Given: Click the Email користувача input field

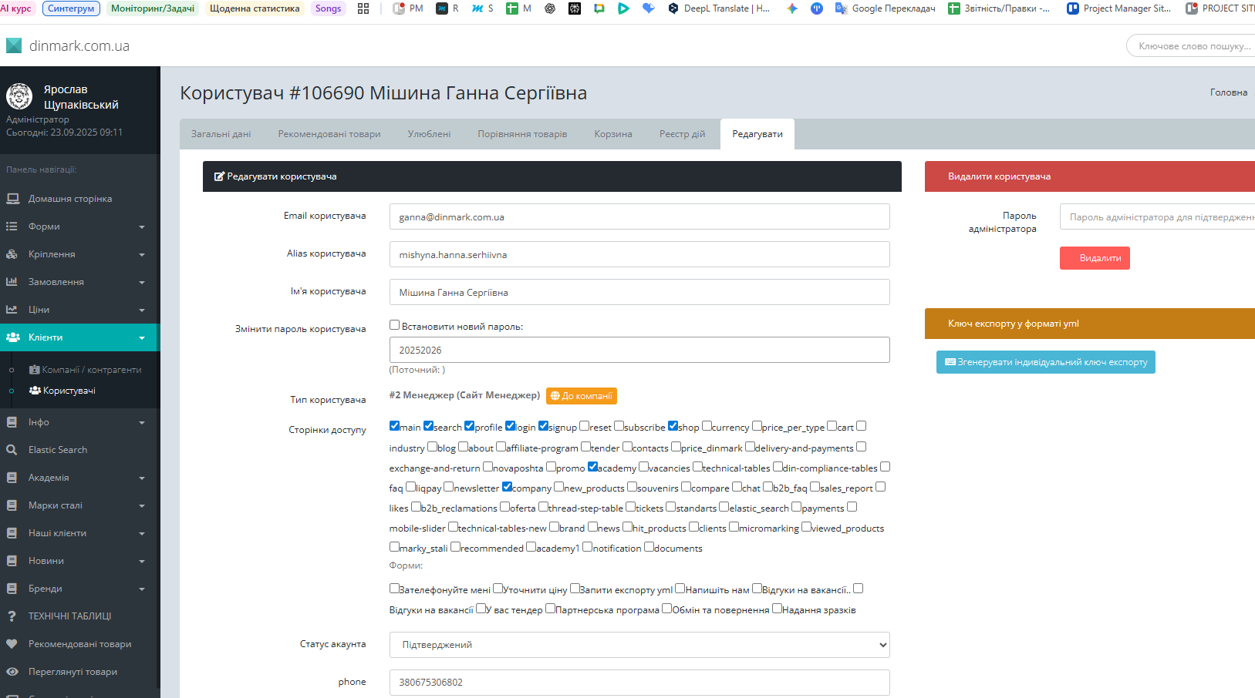Looking at the screenshot, I should click(639, 216).
